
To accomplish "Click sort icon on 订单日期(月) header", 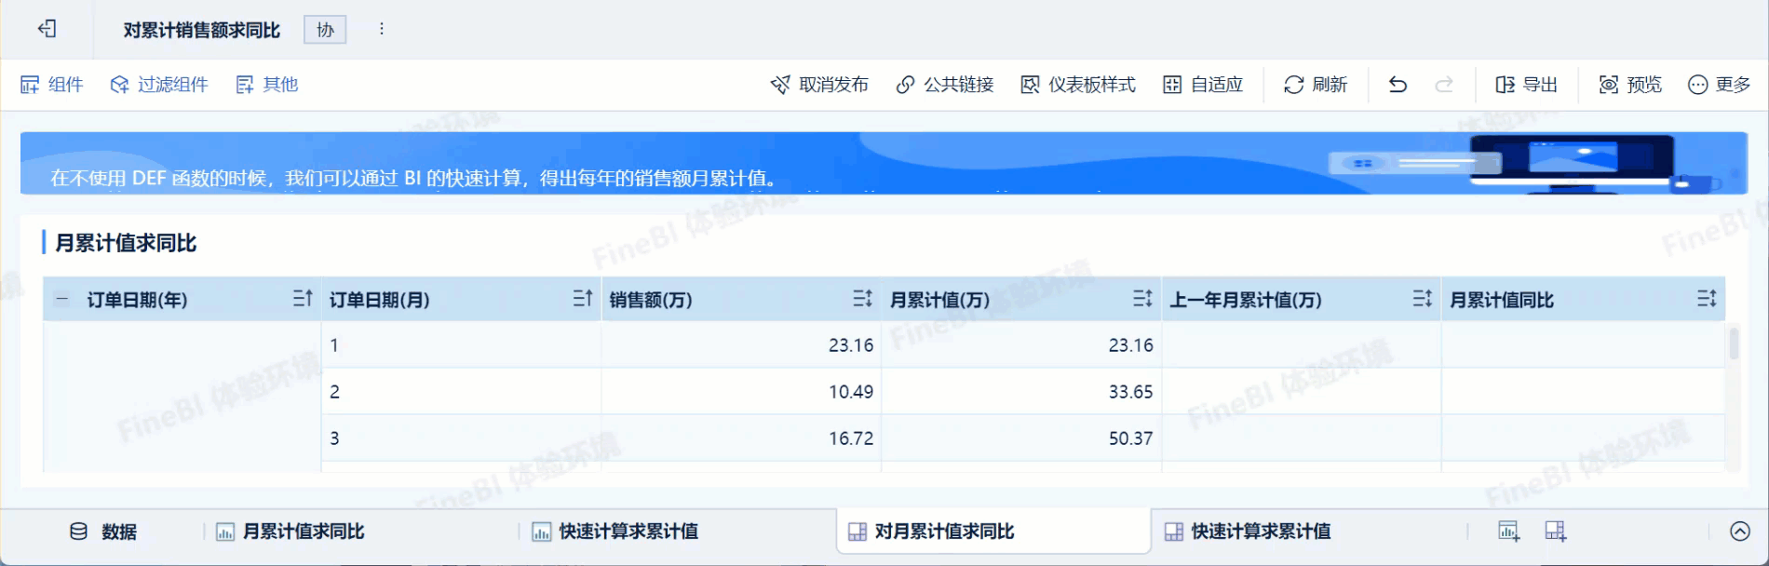I will pos(583,299).
